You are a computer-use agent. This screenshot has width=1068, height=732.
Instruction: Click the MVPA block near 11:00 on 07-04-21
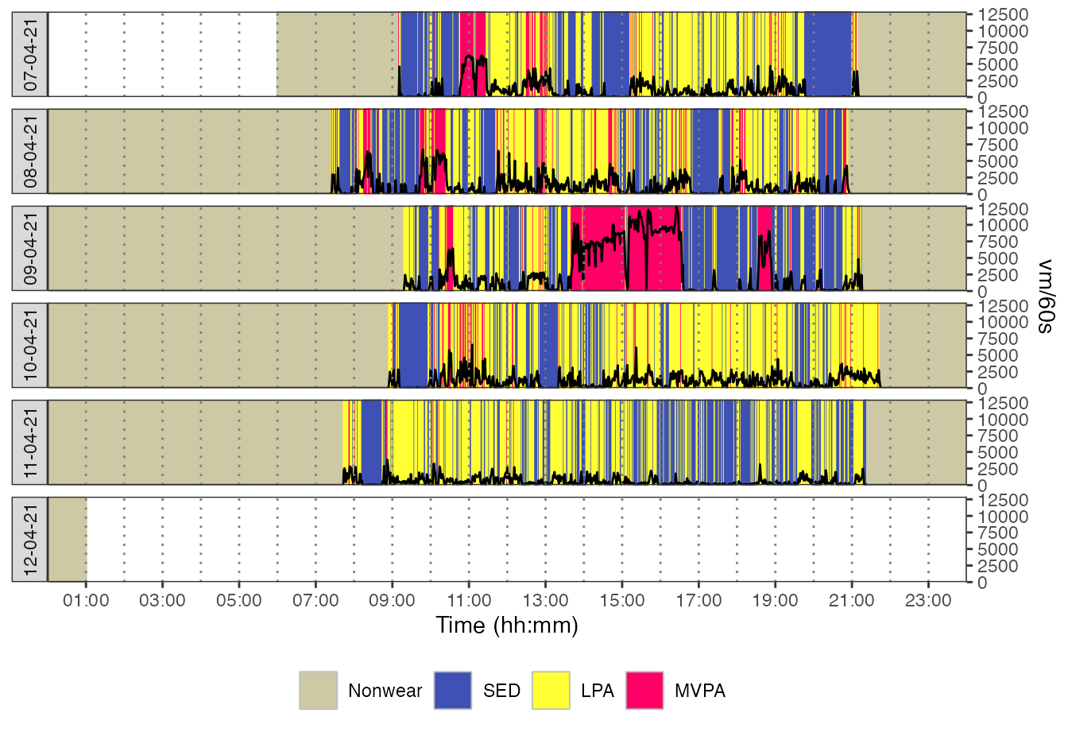point(474,54)
